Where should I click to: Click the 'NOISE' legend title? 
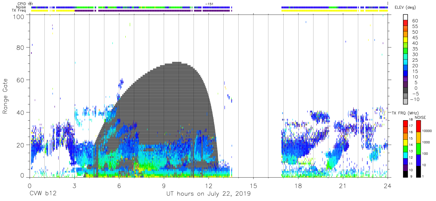coord(420,117)
